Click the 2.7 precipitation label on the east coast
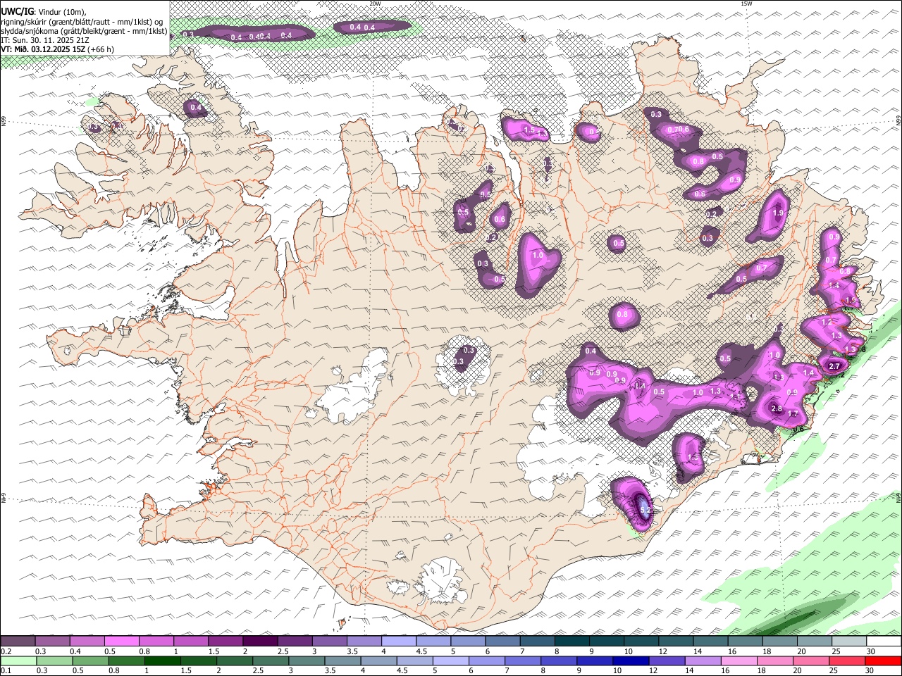Image resolution: width=902 pixels, height=676 pixels. tap(835, 366)
